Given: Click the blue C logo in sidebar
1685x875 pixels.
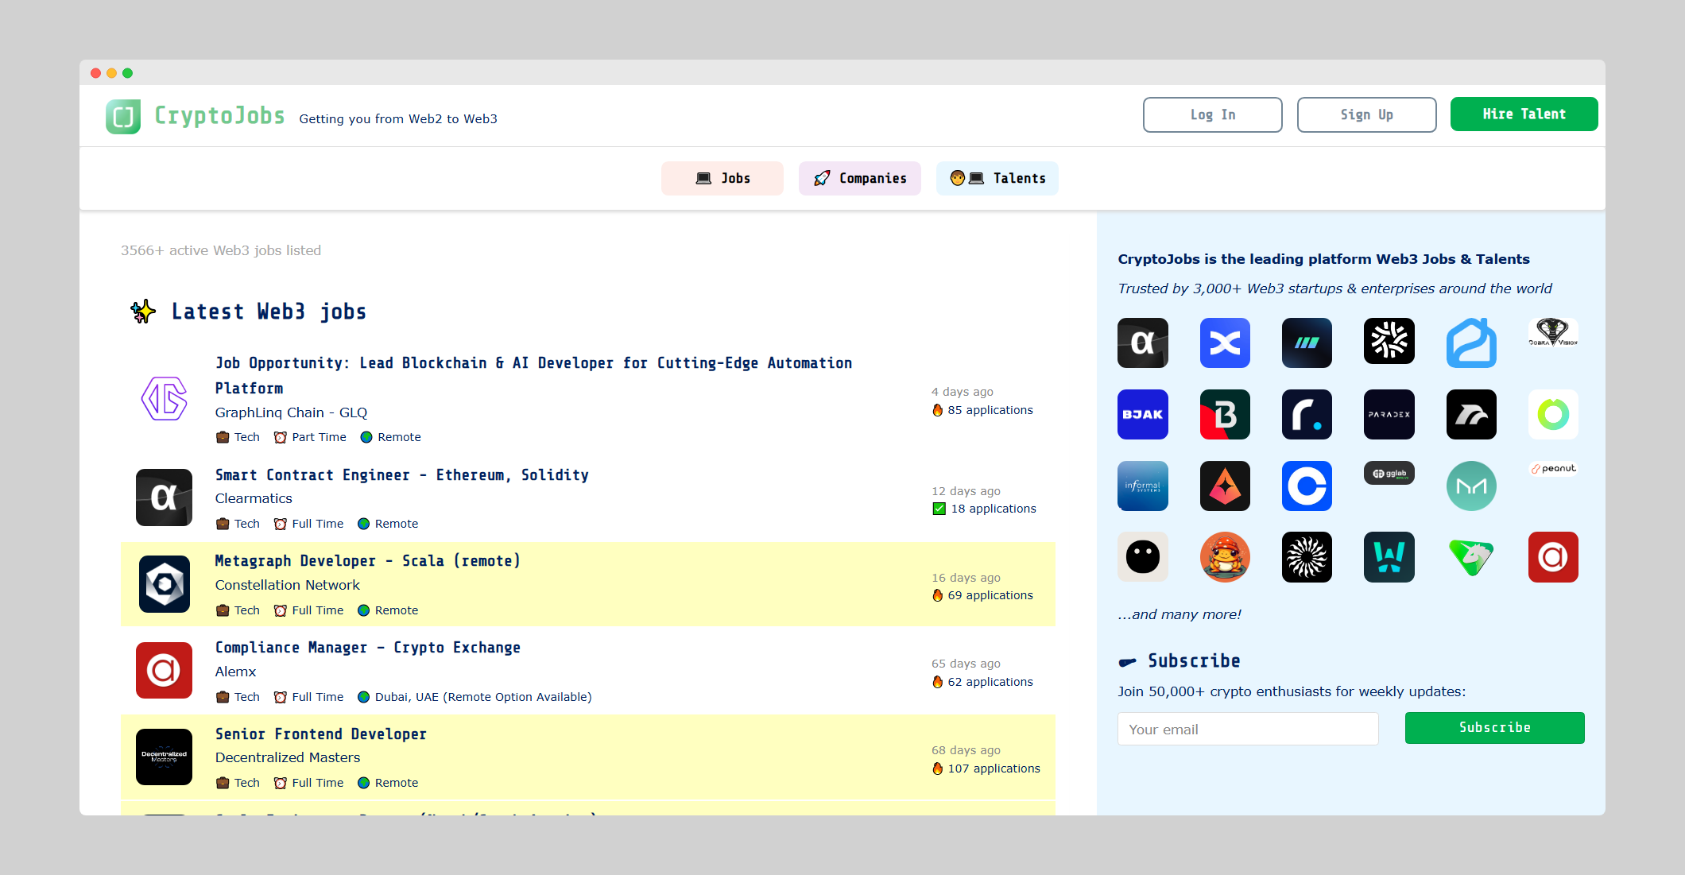Looking at the screenshot, I should pyautogui.click(x=1307, y=486).
